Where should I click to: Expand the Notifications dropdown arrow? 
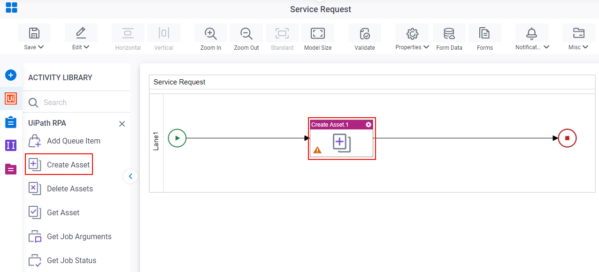click(546, 47)
